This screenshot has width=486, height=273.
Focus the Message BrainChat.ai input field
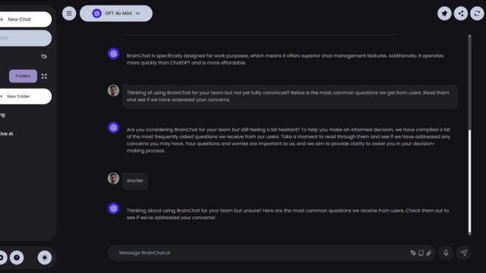point(262,253)
